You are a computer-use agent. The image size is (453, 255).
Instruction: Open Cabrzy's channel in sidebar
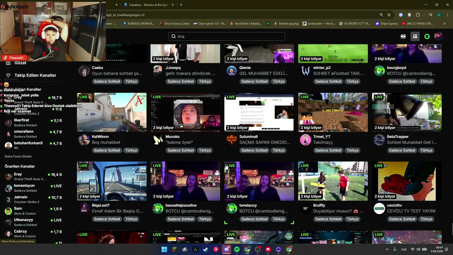pos(33,233)
